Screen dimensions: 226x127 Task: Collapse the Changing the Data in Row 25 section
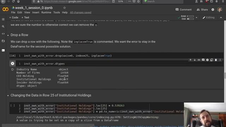pos(8,96)
